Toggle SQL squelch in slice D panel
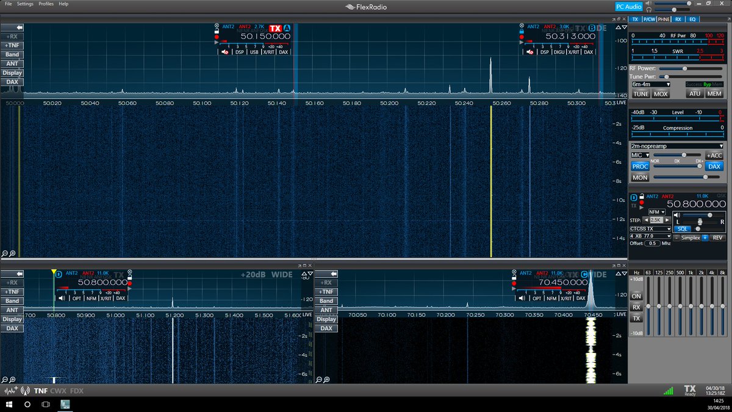 (x=682, y=228)
